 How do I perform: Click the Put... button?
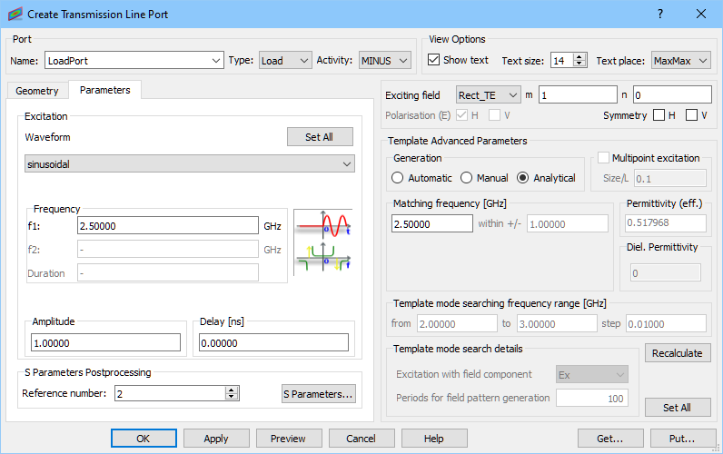click(683, 439)
